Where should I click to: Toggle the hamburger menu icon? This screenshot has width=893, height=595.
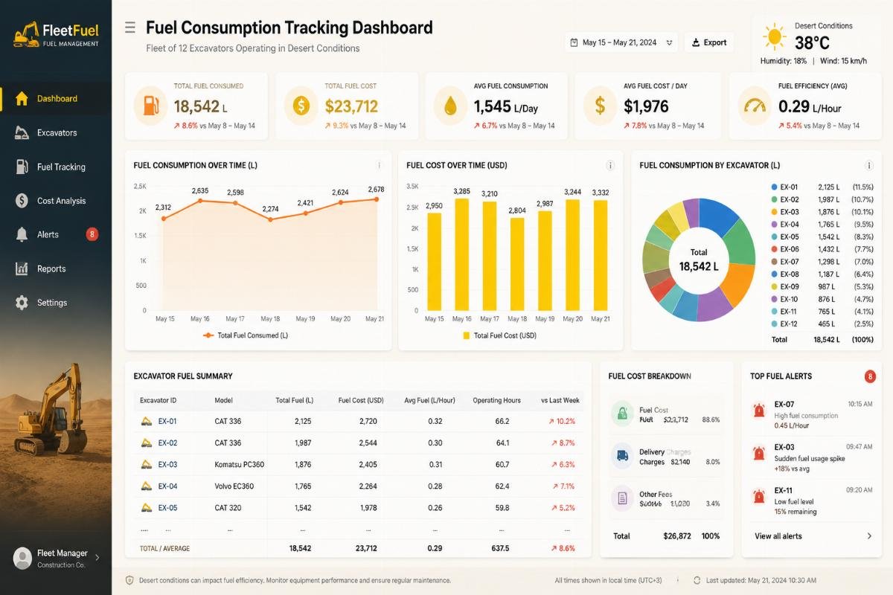pyautogui.click(x=130, y=28)
